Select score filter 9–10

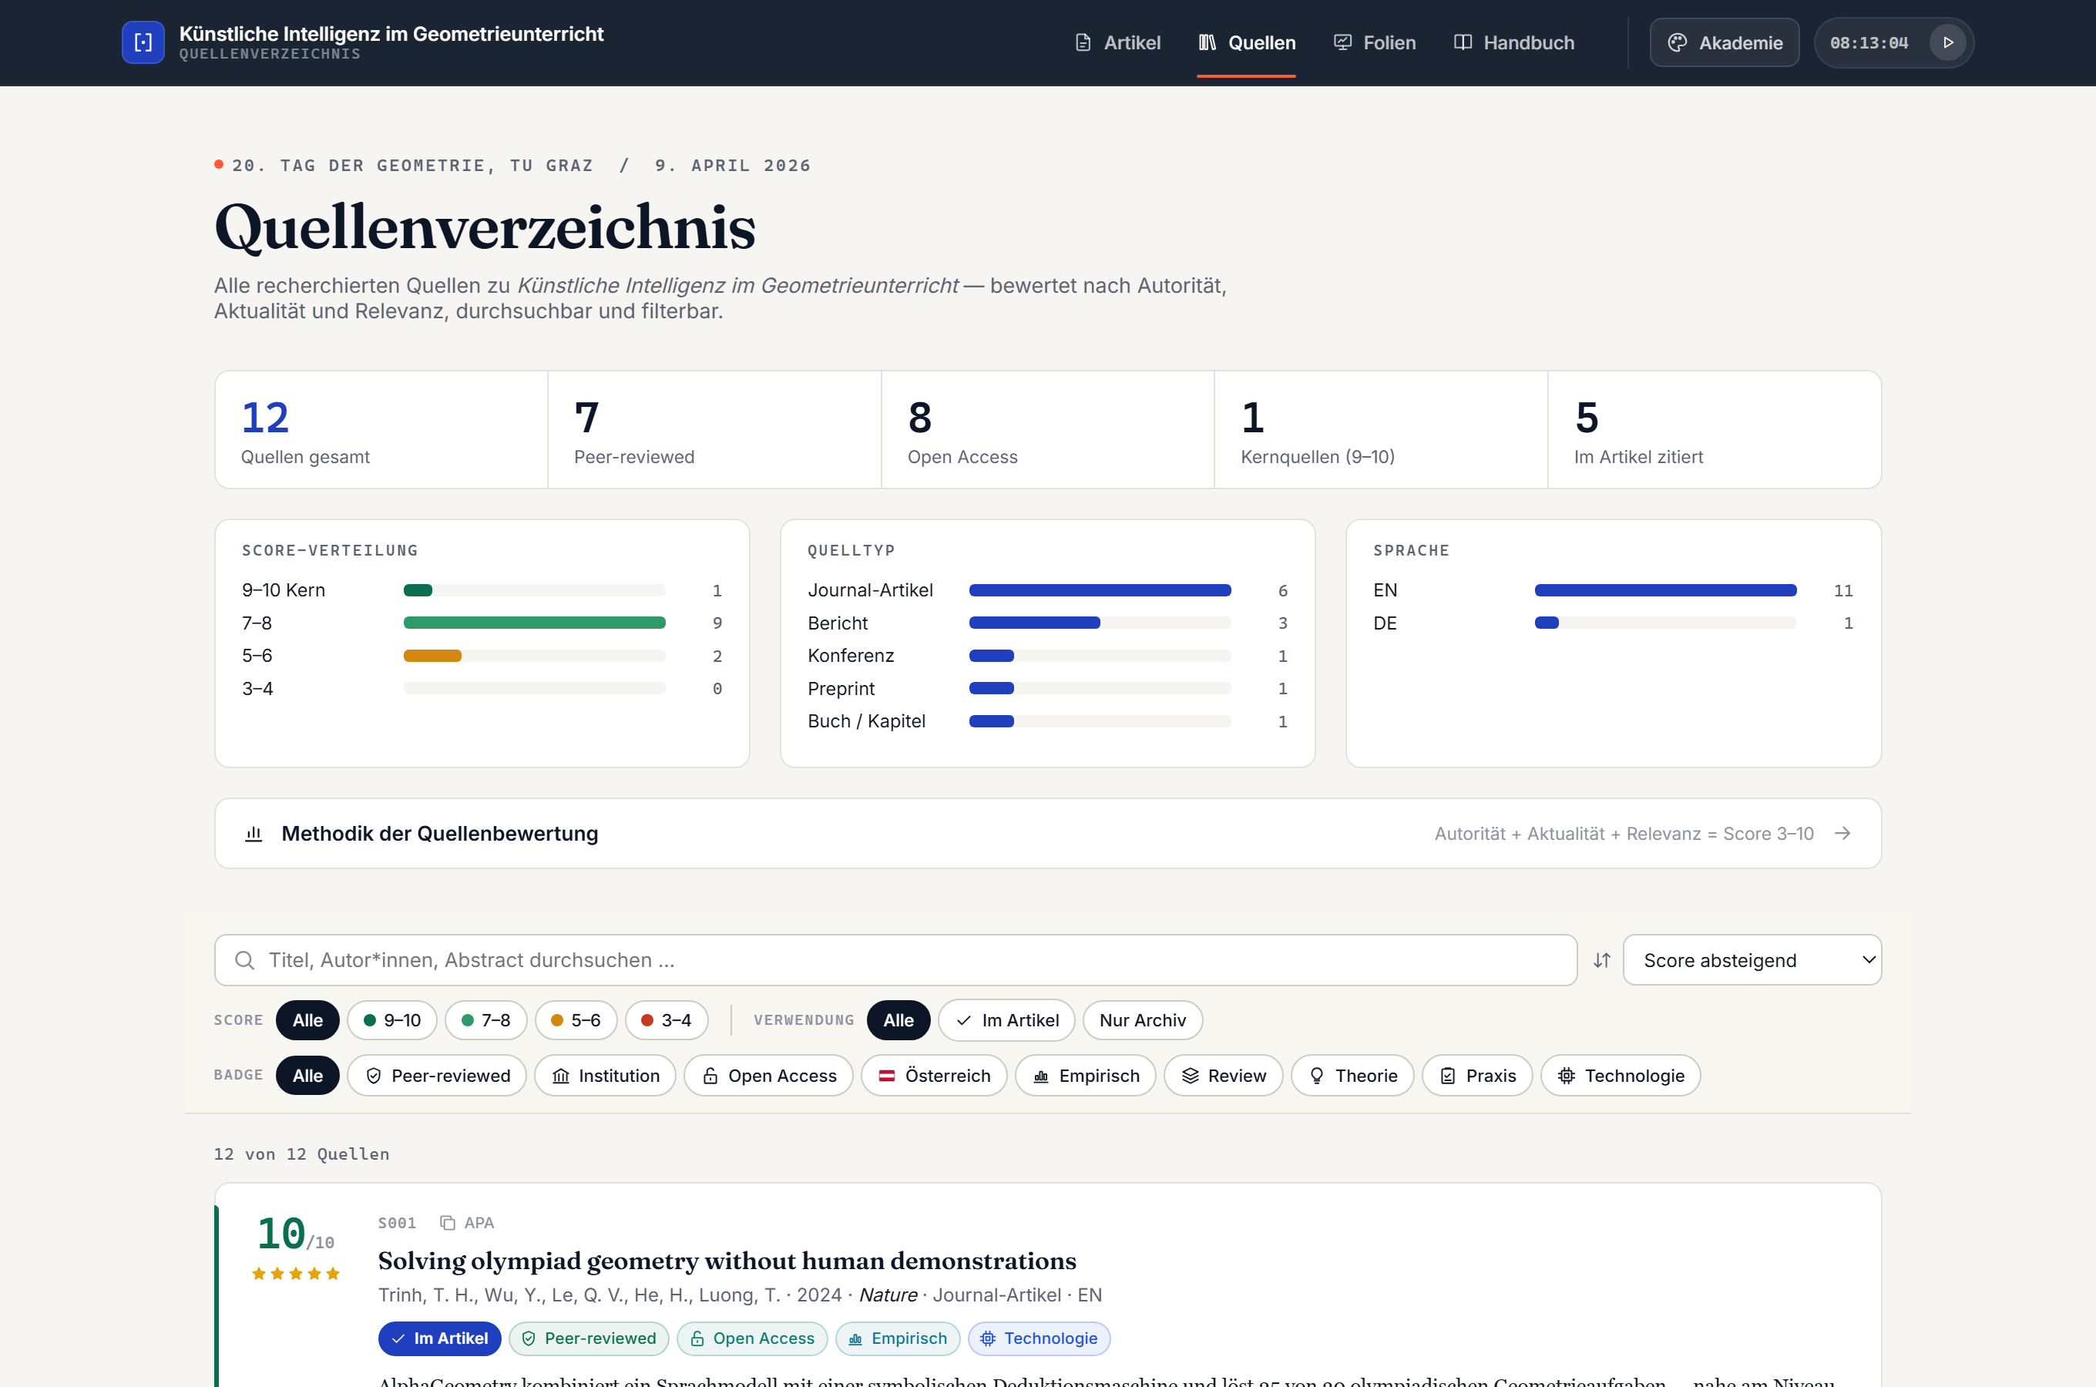(391, 1020)
